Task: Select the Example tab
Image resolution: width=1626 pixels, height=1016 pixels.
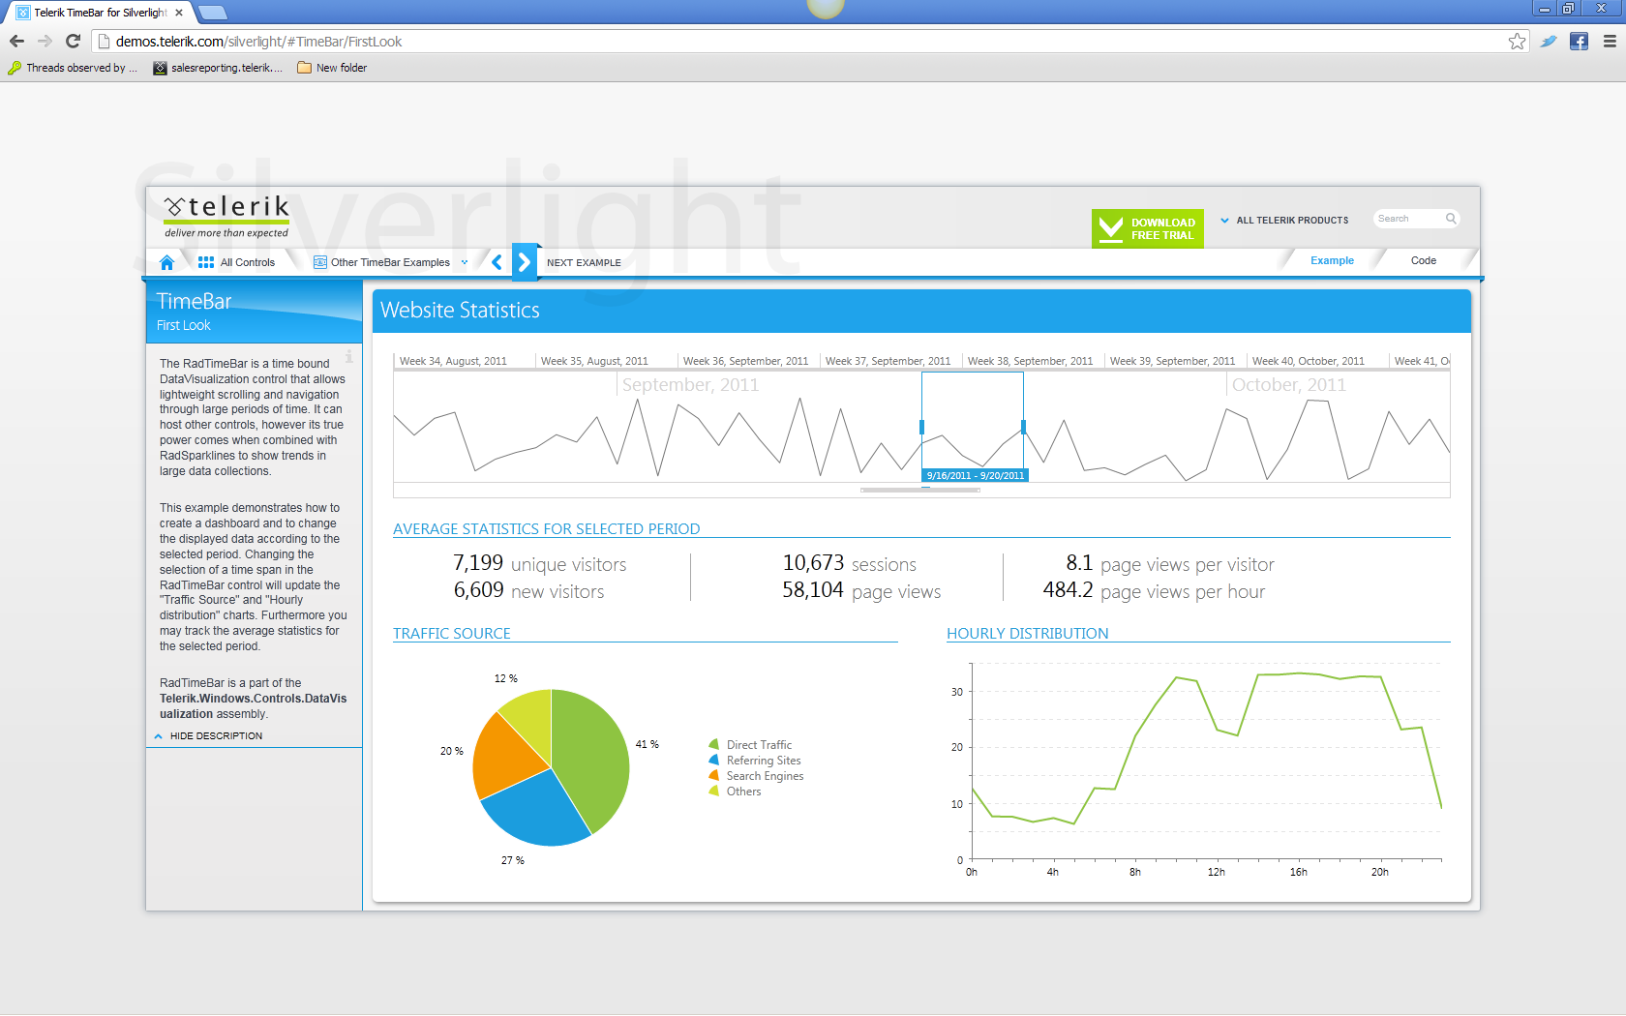Action: point(1332,260)
